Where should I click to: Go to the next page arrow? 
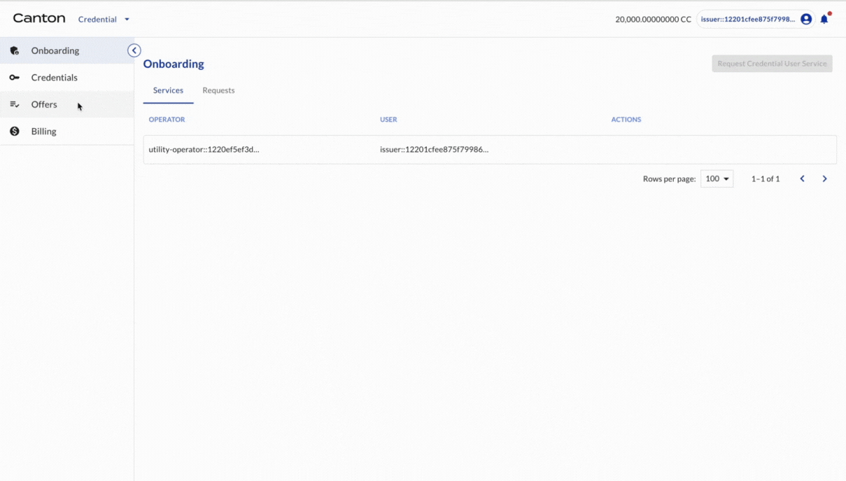[x=825, y=179]
